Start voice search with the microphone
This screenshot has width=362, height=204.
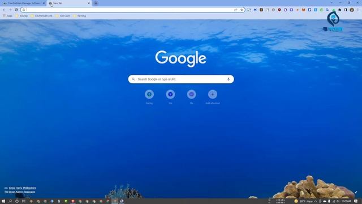pyautogui.click(x=229, y=79)
